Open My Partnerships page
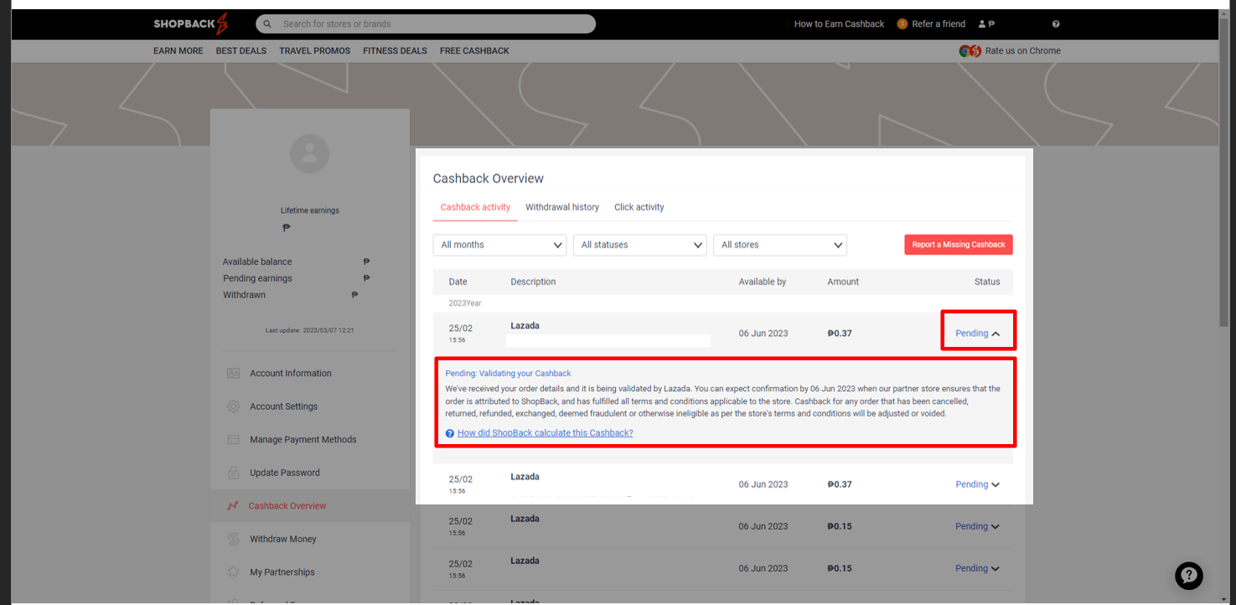This screenshot has height=605, width=1236. (x=282, y=571)
